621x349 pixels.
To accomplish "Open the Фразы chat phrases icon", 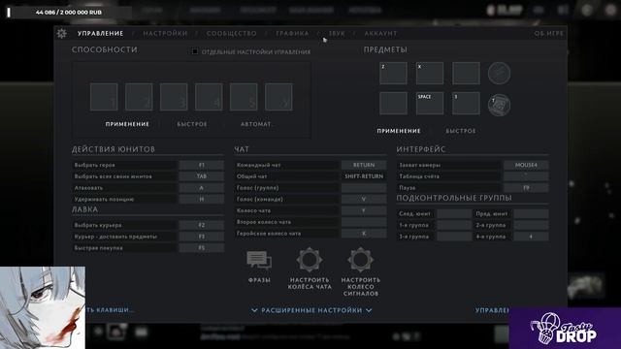I will (259, 261).
